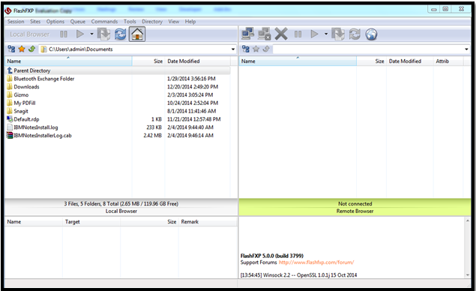The image size is (476, 291).
Task: Abort remote operation with X icon
Action: pos(281,34)
